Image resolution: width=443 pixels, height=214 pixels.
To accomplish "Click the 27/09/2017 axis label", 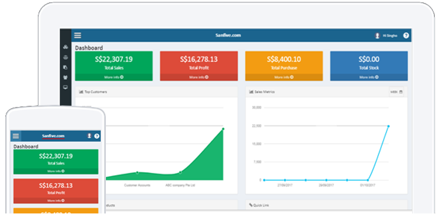I will 285,186.
